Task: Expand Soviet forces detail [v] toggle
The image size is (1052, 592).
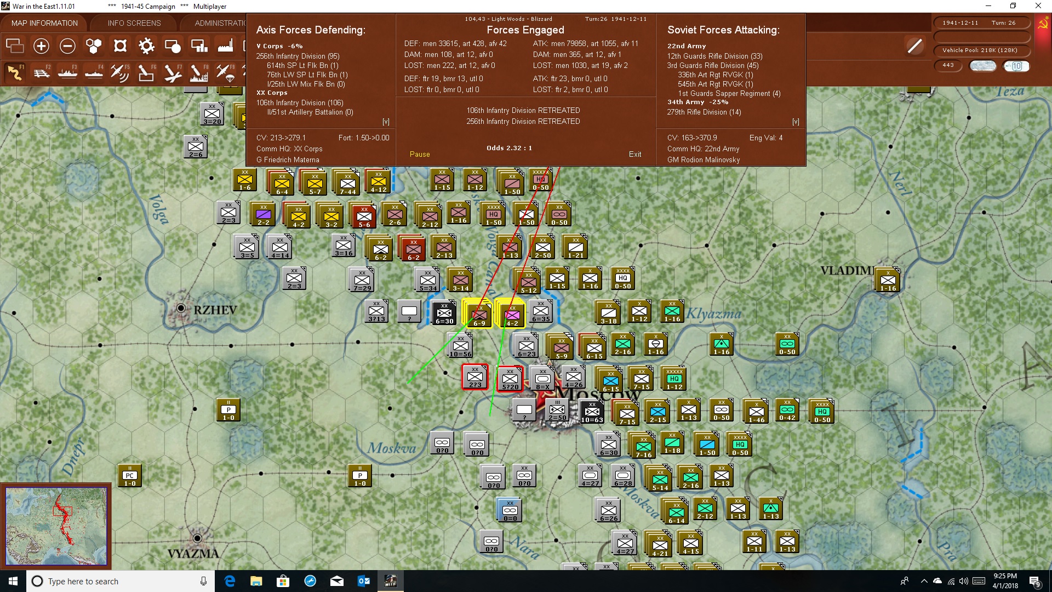Action: (x=796, y=122)
